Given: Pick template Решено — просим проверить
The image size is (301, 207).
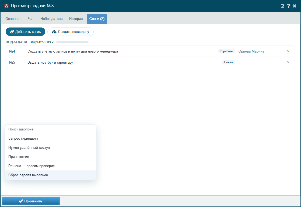Looking at the screenshot, I should point(51,166).
